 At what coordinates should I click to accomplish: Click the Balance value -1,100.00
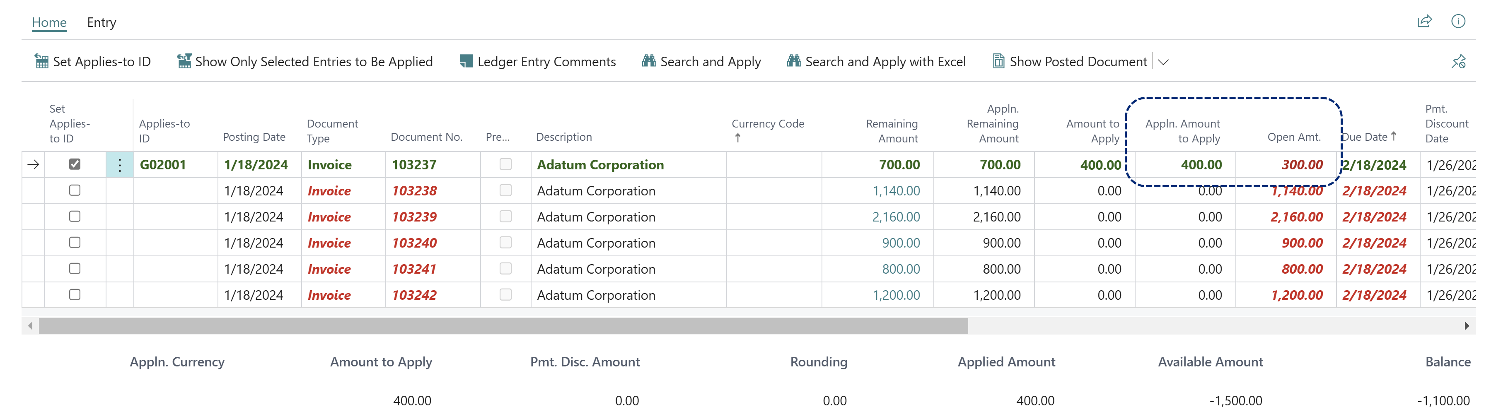coord(1443,400)
